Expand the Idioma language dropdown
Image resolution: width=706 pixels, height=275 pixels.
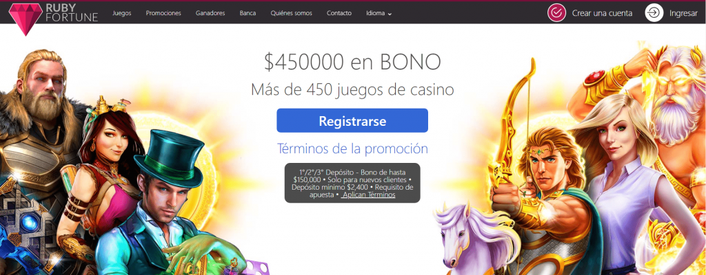pyautogui.click(x=379, y=13)
